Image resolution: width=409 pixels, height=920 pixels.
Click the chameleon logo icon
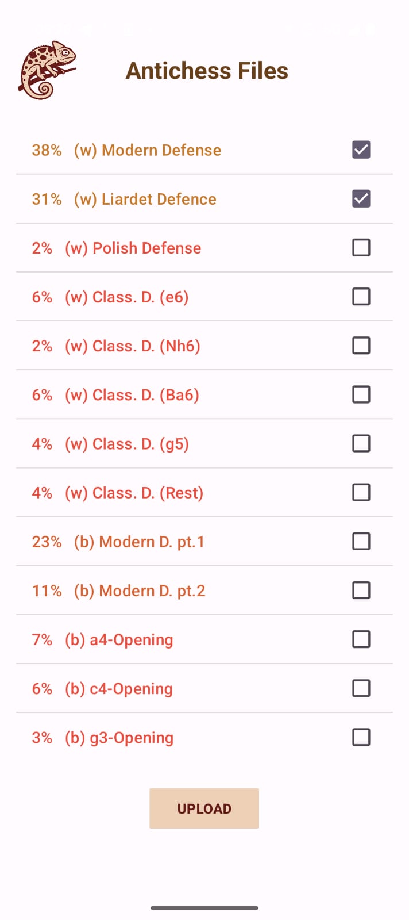47,70
